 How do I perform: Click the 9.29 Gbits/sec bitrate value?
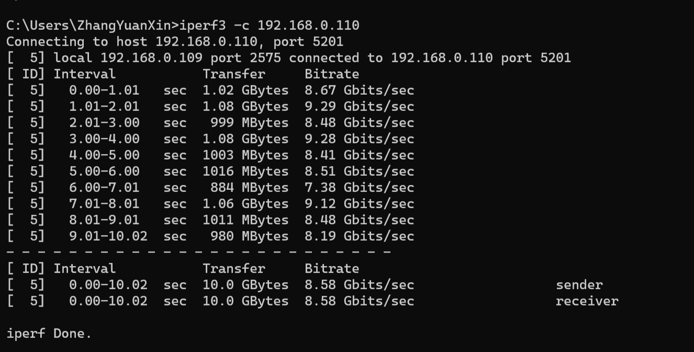point(359,106)
